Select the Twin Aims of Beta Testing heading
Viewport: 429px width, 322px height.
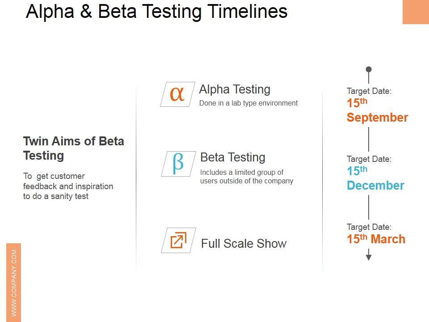tap(74, 148)
